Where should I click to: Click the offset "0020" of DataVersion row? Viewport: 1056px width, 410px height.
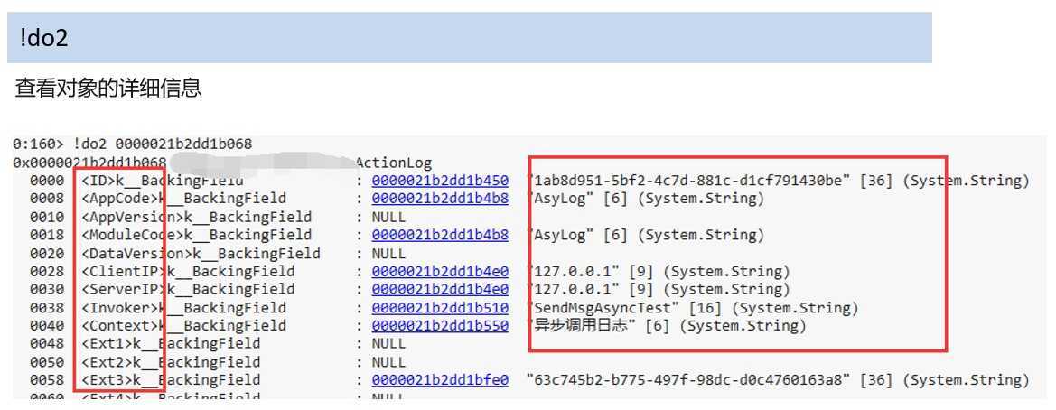[47, 253]
